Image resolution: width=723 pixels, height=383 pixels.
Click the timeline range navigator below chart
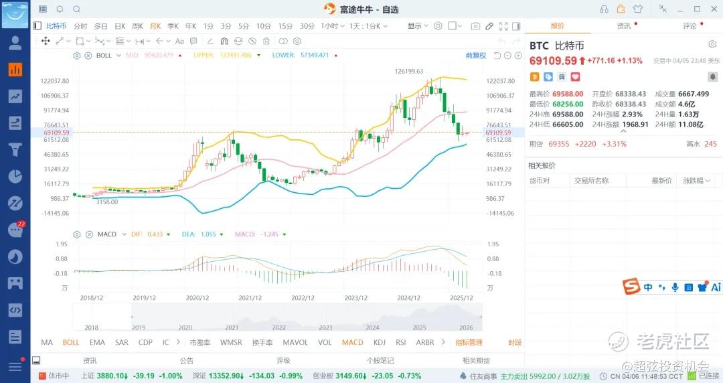(277, 317)
